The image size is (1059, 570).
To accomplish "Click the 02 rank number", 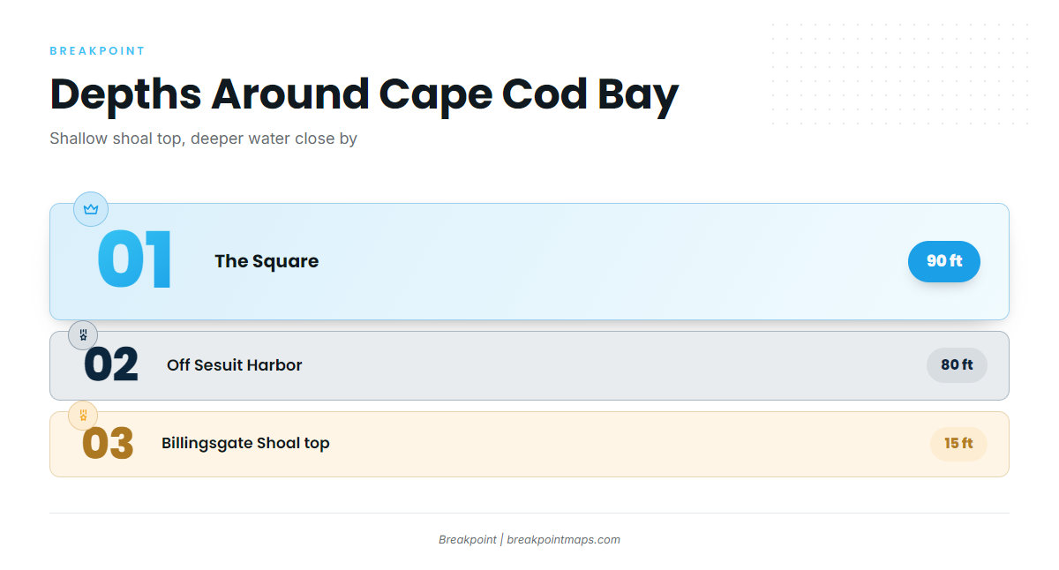I will (111, 365).
